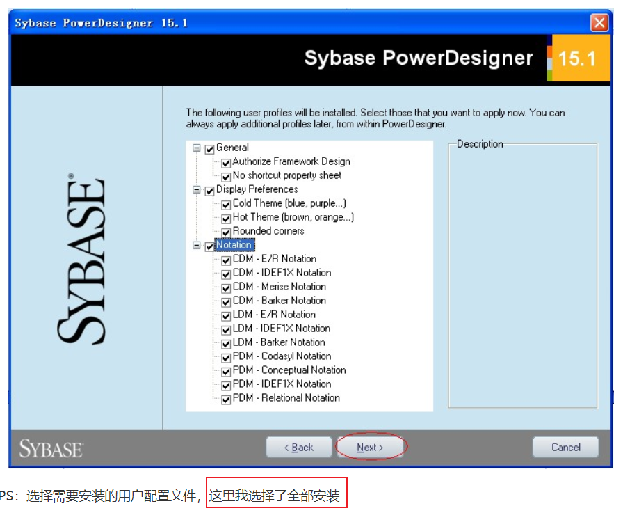The image size is (623, 513).
Task: Toggle LDM - E/R Notation checkbox
Action: point(226,316)
